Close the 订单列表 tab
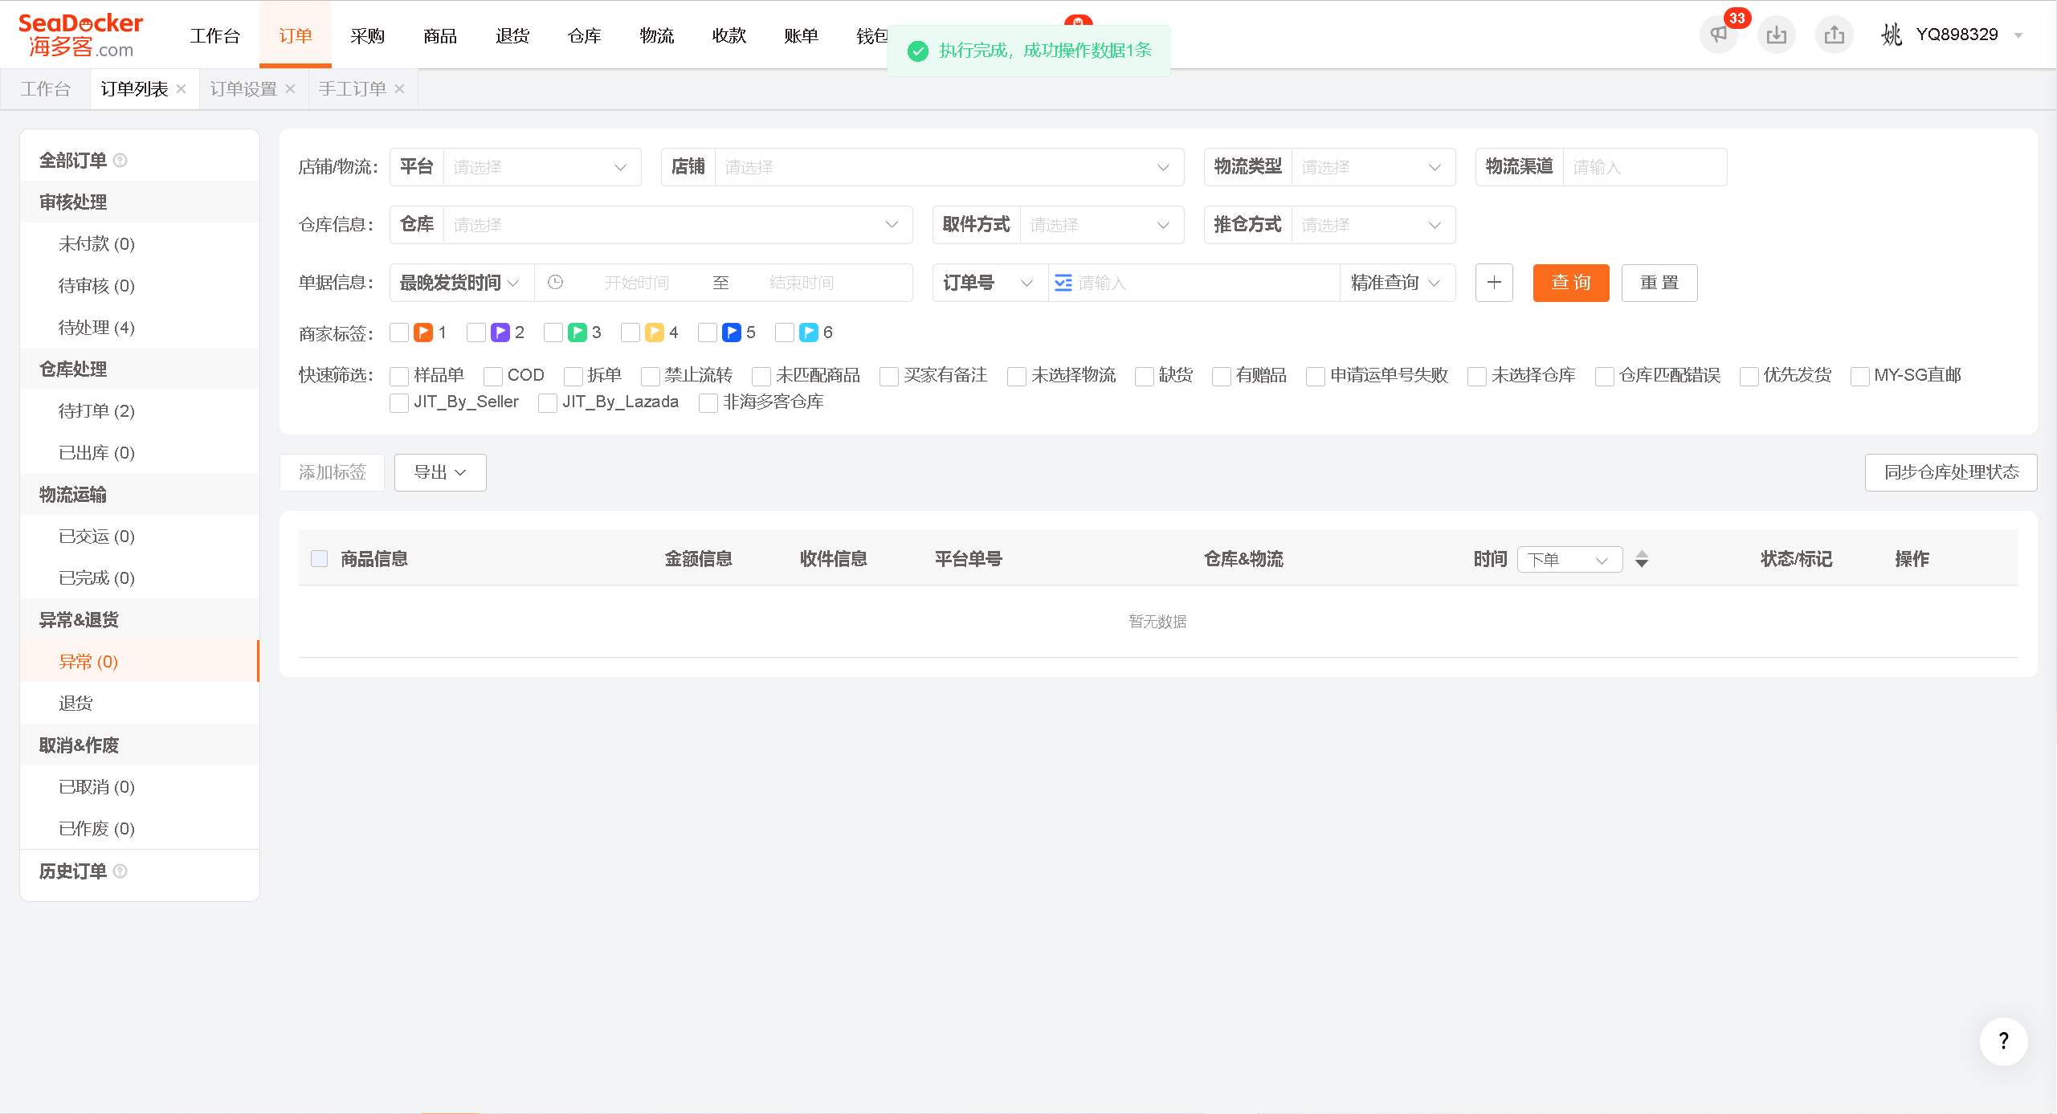This screenshot has height=1114, width=2057. click(182, 89)
